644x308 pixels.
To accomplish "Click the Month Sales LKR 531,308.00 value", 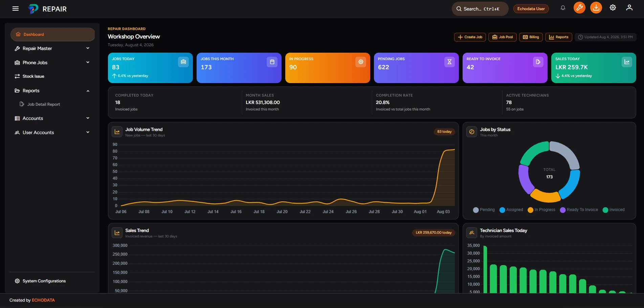I will click(x=263, y=102).
